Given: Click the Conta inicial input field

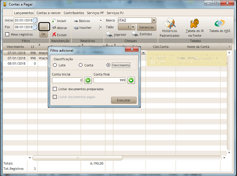Looking at the screenshot, I should click(67, 80).
